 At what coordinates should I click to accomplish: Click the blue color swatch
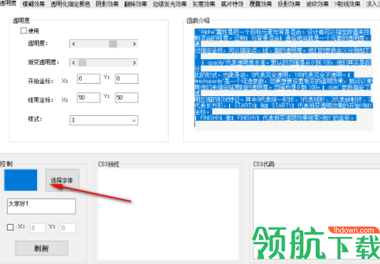tap(21, 180)
